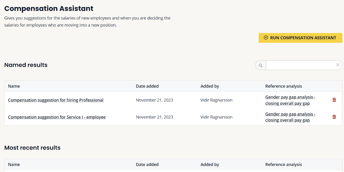Clear the search field with the X icon
344x172 pixels.
point(338,65)
